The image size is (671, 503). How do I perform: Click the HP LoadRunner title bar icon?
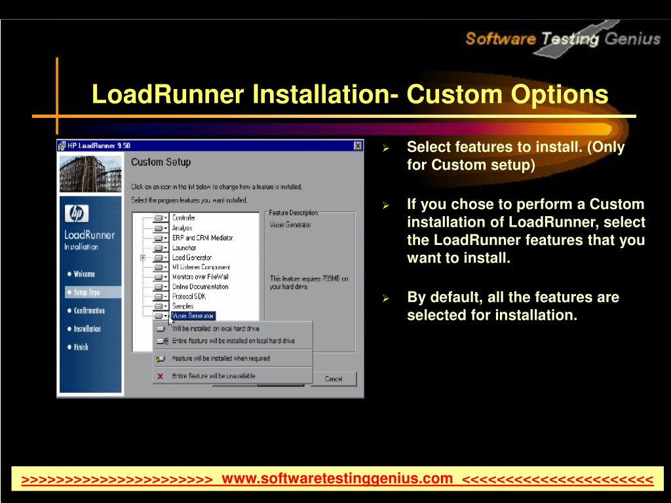[62, 146]
